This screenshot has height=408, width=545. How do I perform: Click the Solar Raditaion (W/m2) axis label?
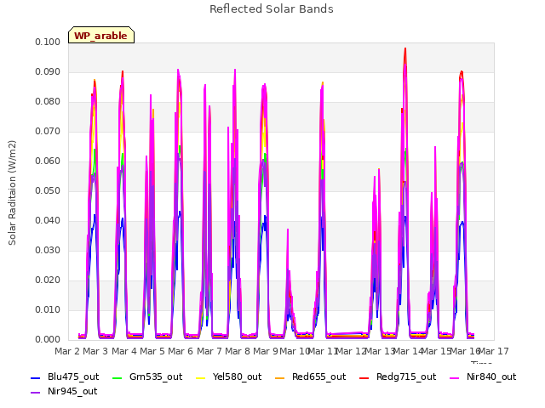[x=12, y=193]
